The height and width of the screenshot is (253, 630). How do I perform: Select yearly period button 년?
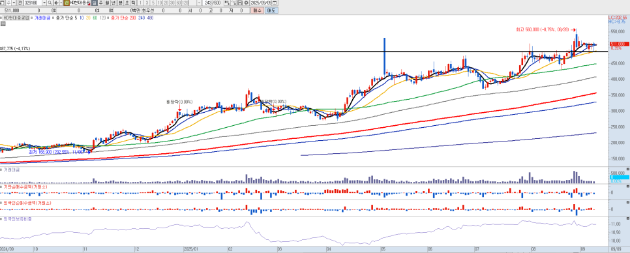tap(113, 3)
